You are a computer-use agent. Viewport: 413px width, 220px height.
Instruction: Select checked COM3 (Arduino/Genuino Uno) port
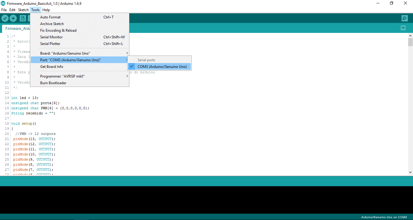(x=162, y=67)
